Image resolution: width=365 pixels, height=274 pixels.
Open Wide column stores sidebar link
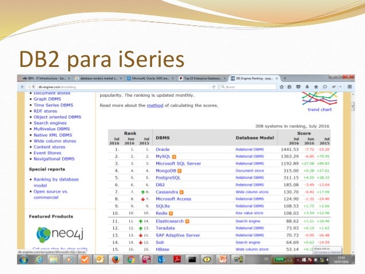55,141
